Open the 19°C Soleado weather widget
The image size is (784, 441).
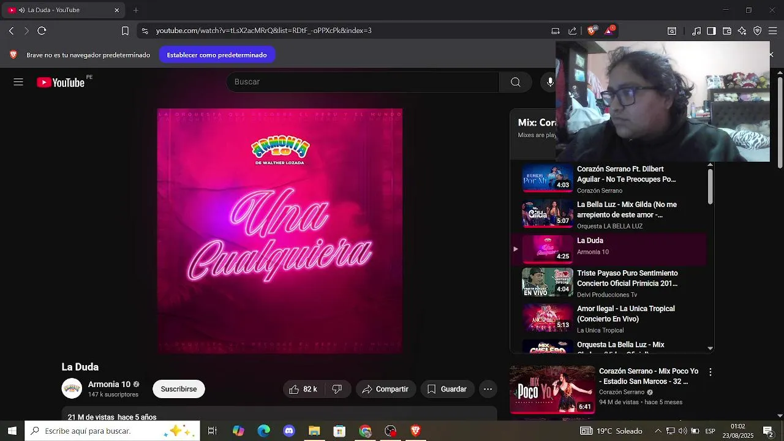[x=611, y=431]
